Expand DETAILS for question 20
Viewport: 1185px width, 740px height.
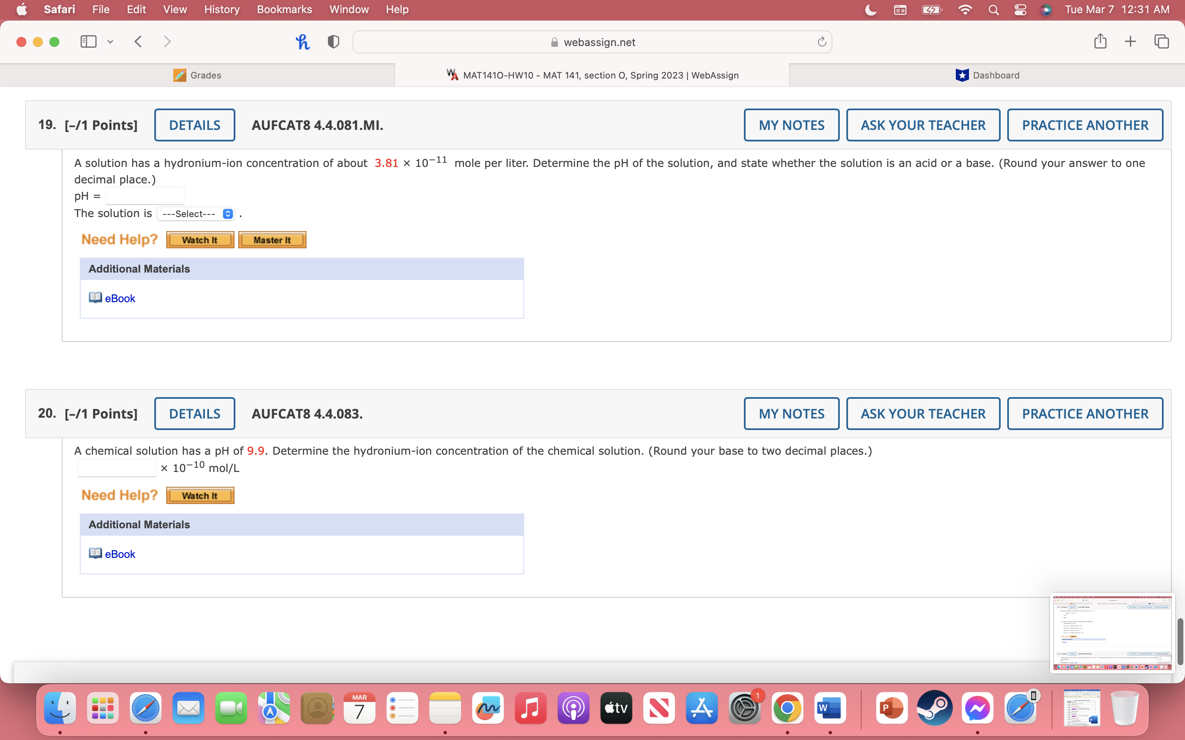coord(194,414)
